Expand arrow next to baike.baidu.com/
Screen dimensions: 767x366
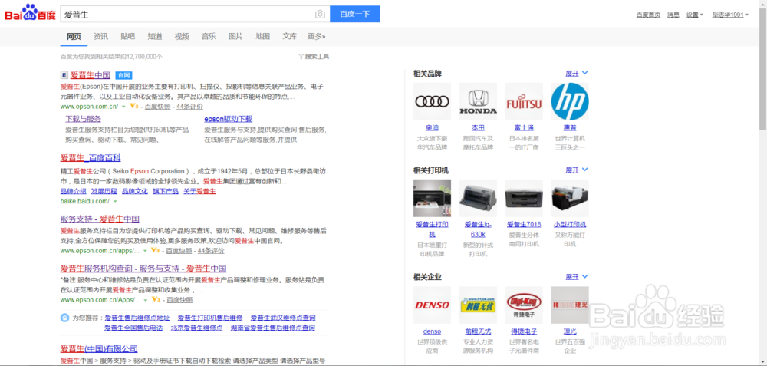(x=116, y=201)
